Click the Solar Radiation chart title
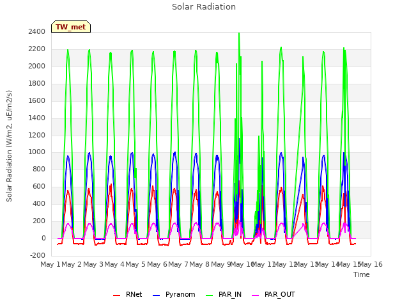409x307 pixels. click(204, 7)
